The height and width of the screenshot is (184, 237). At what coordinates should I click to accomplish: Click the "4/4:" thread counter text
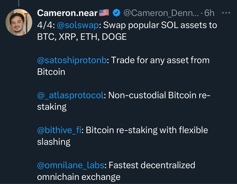tap(45, 25)
